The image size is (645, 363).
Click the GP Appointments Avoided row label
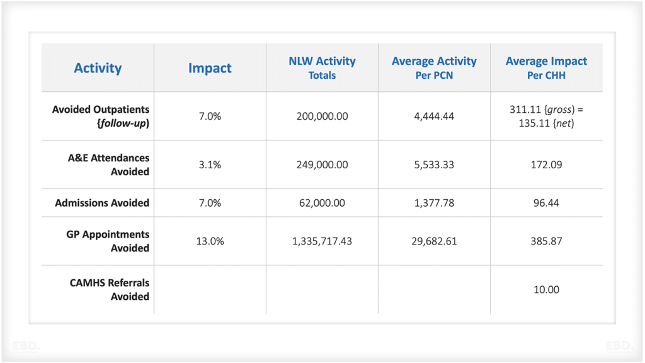108,241
